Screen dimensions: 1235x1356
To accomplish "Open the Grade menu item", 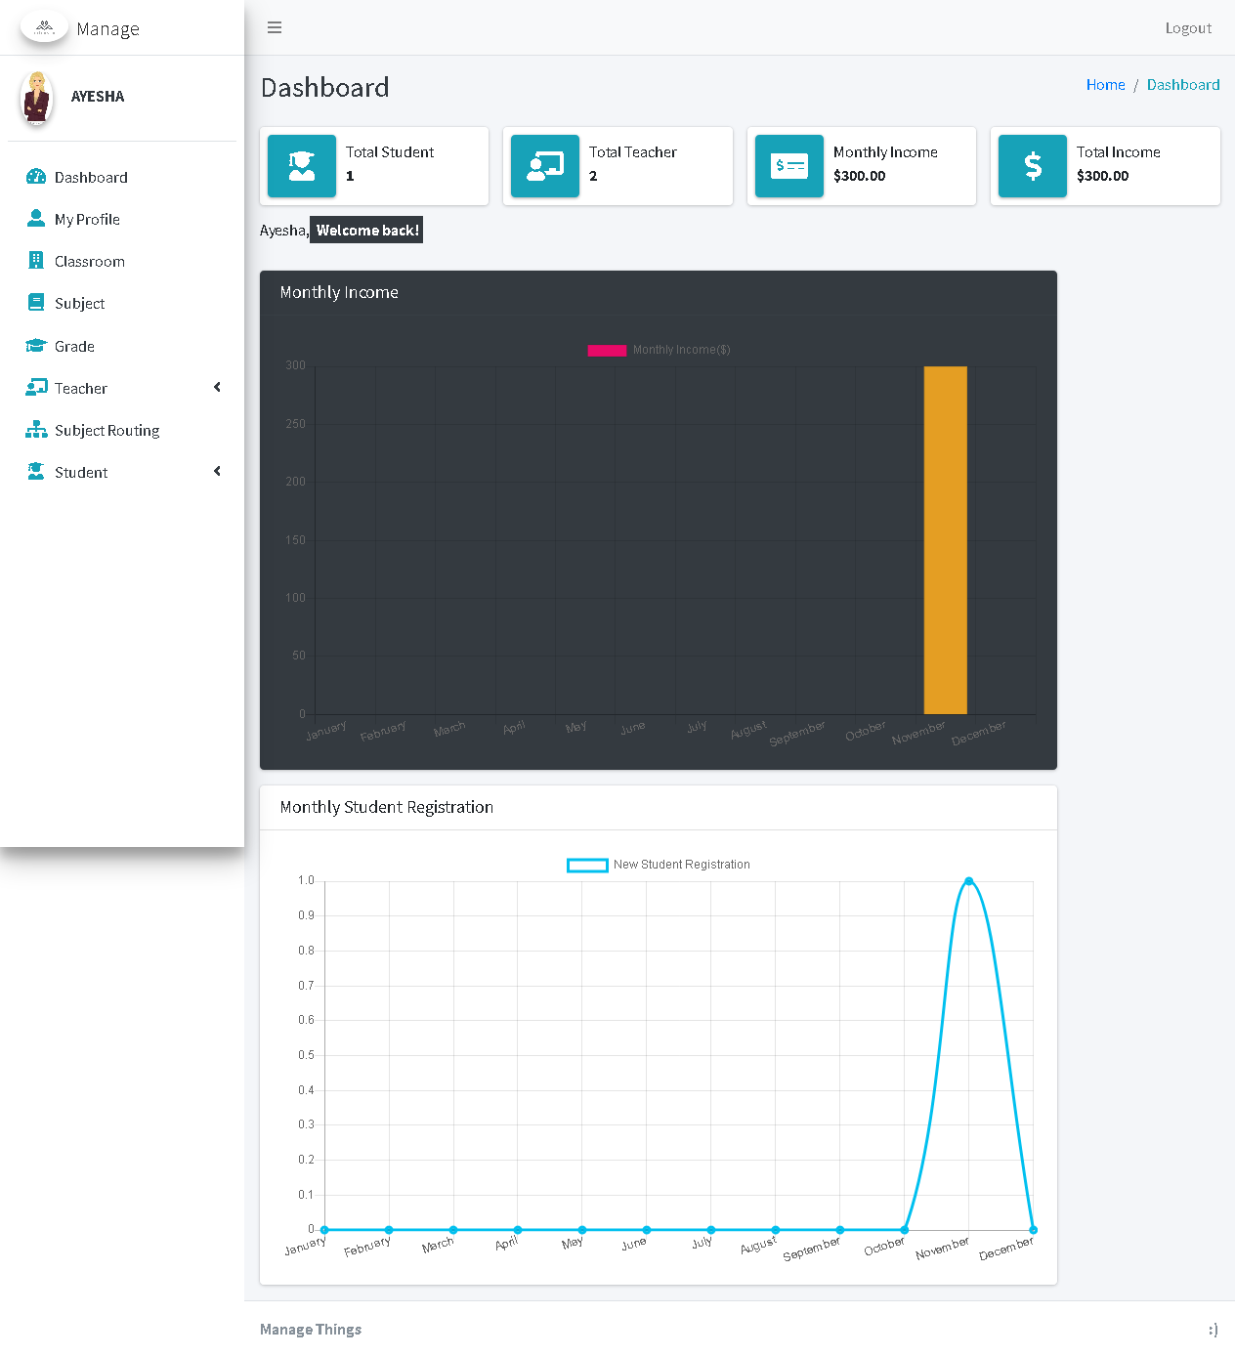I will point(122,346).
